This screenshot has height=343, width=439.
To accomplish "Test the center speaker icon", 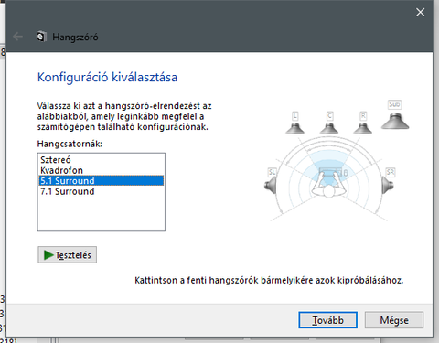I will [x=329, y=128].
